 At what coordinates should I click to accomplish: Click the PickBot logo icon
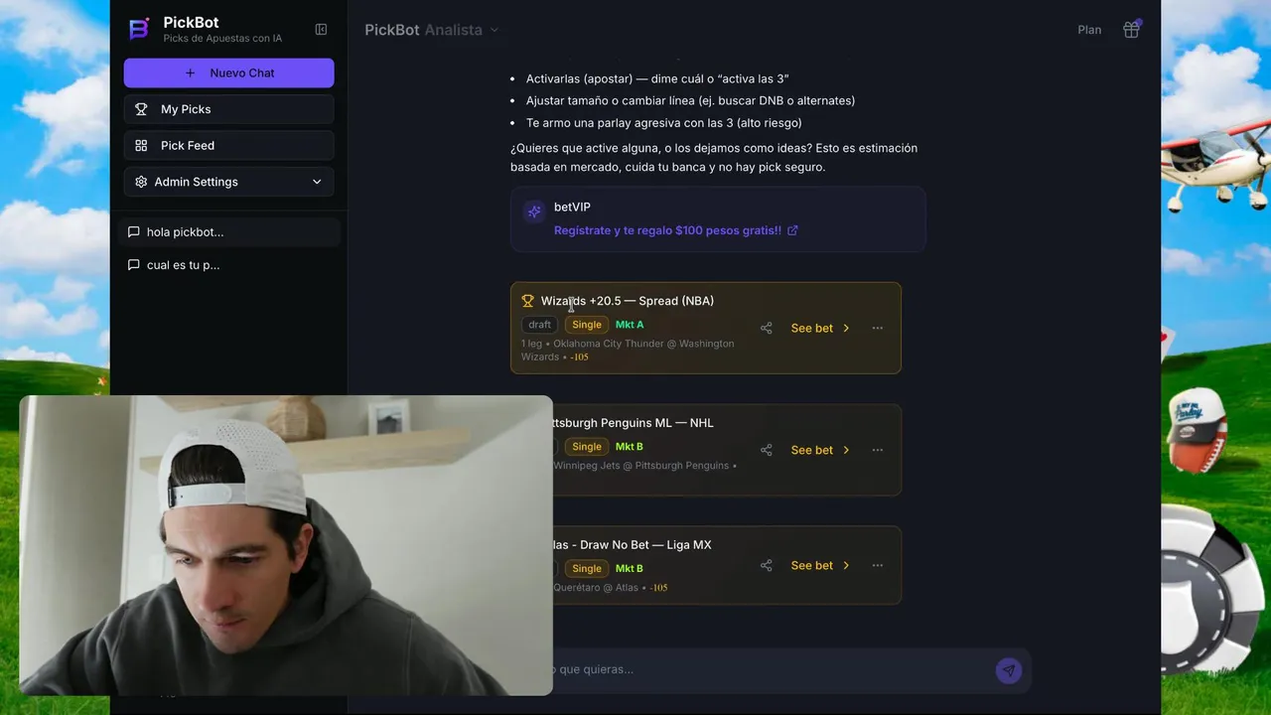click(139, 30)
